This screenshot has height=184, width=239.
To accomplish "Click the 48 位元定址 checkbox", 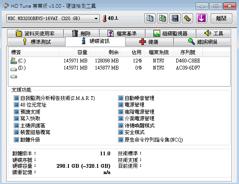I will point(16,105).
